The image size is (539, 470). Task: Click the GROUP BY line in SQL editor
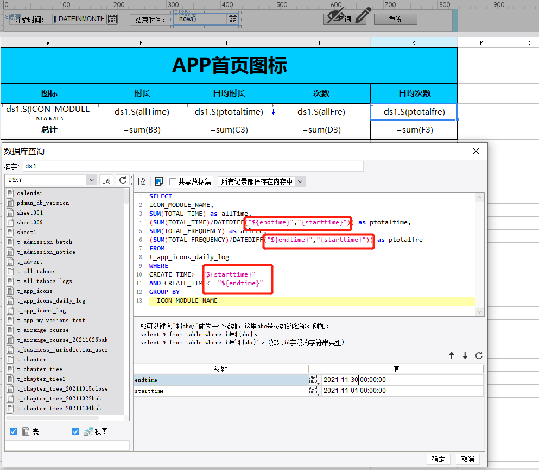coord(164,292)
